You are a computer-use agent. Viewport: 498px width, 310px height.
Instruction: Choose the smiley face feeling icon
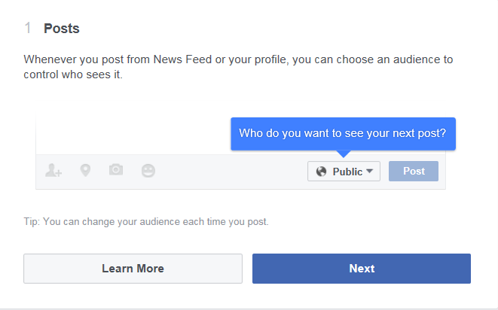point(148,171)
